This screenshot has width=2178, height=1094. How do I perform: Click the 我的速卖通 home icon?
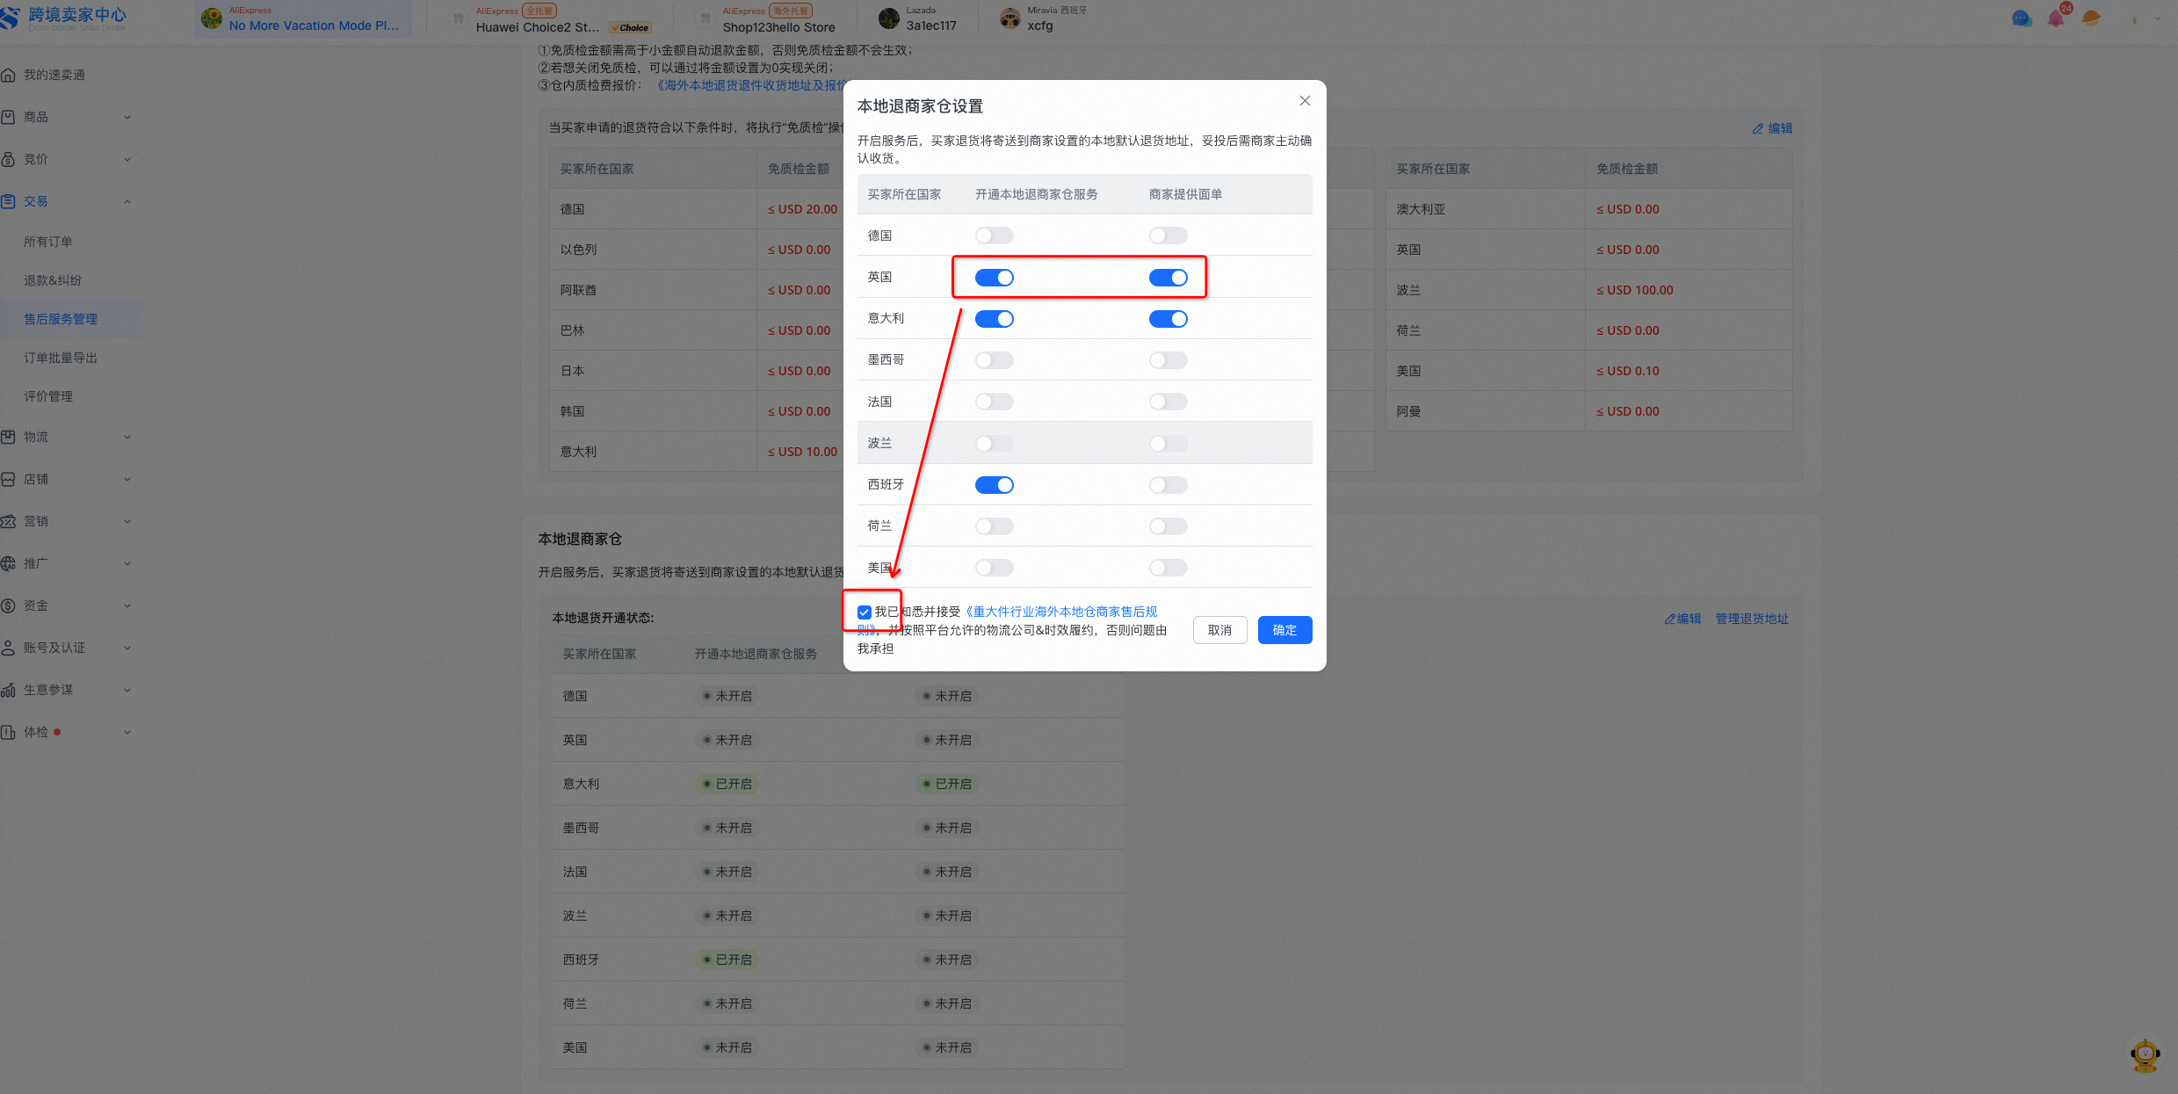click(x=9, y=75)
